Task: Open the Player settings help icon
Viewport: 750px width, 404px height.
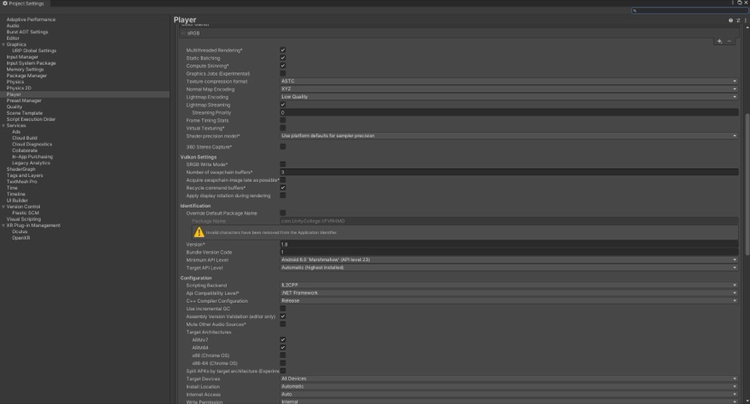Action: 730,20
